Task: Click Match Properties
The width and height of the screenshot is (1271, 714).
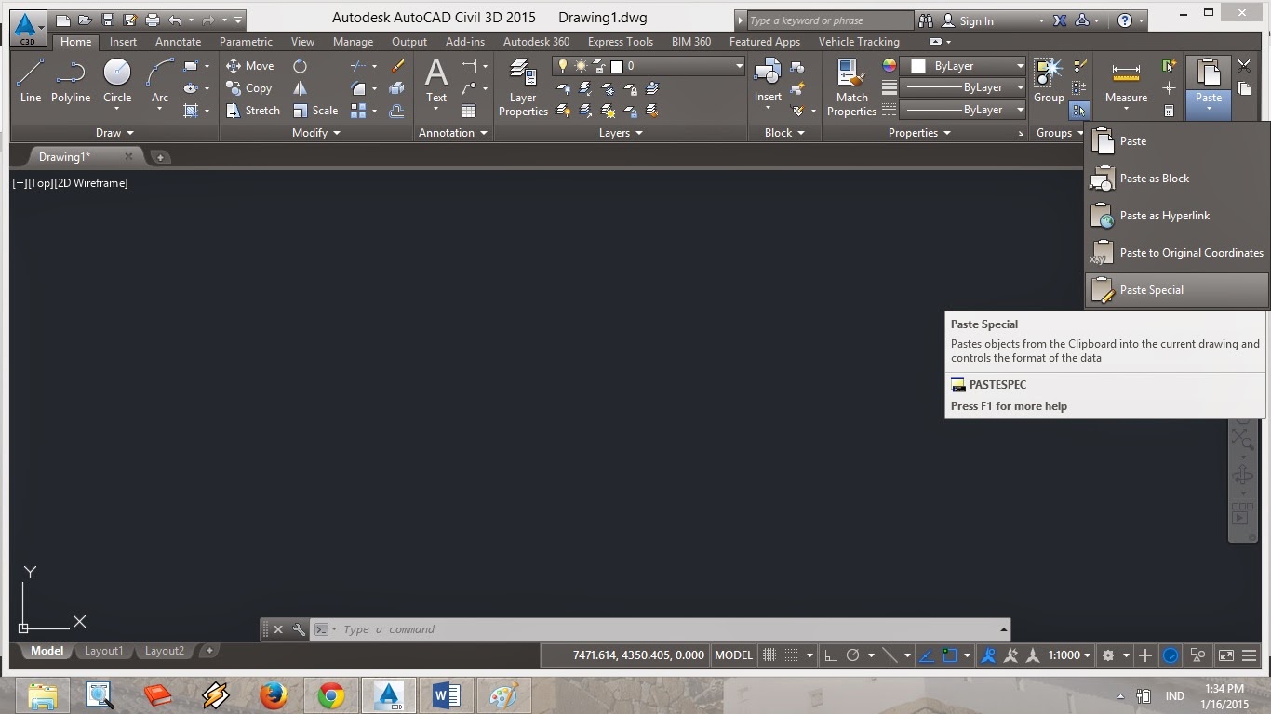Action: click(851, 87)
